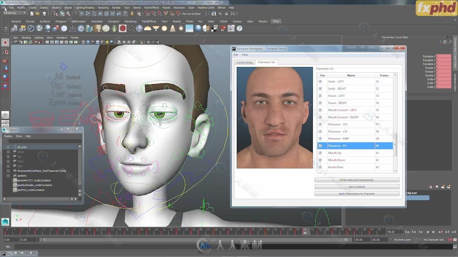This screenshot has height=257, width=458.
Task: Expand persp camera node in Outliner
Action: pyautogui.click(x=8, y=152)
